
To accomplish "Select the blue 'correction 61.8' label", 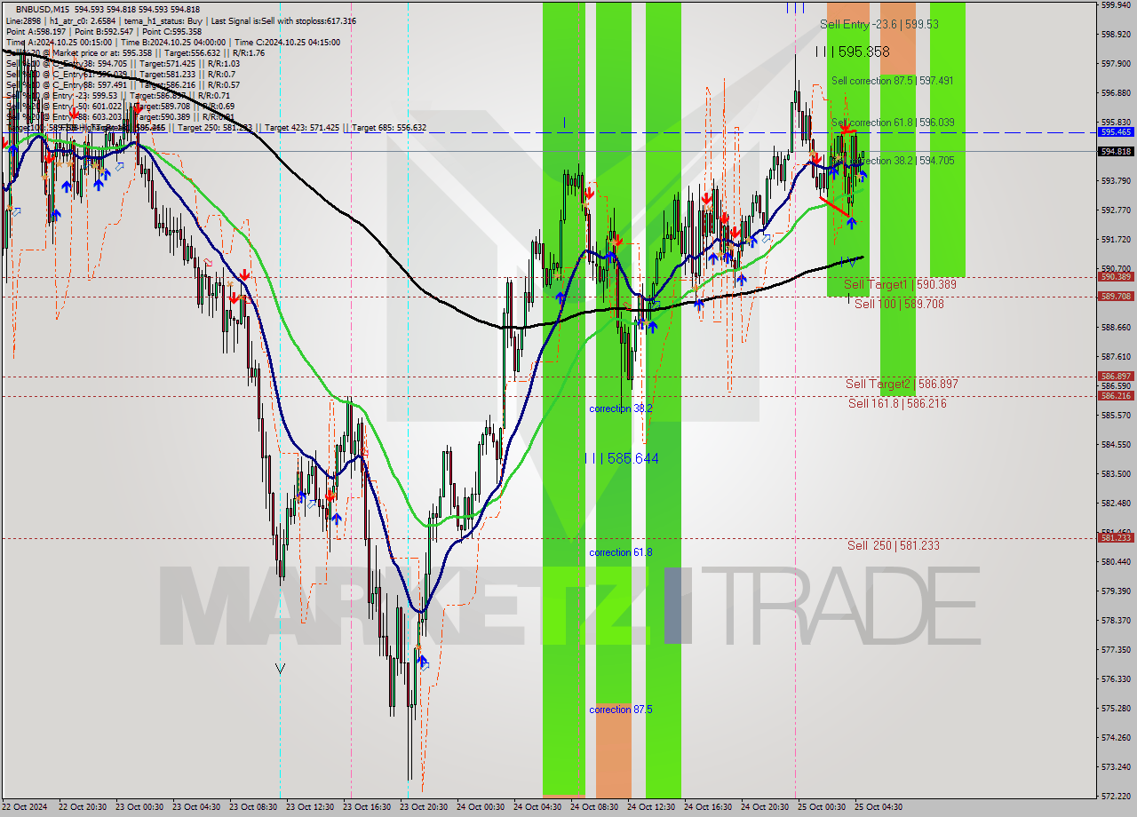I will (x=621, y=552).
